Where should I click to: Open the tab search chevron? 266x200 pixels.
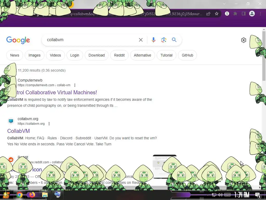[224, 4]
